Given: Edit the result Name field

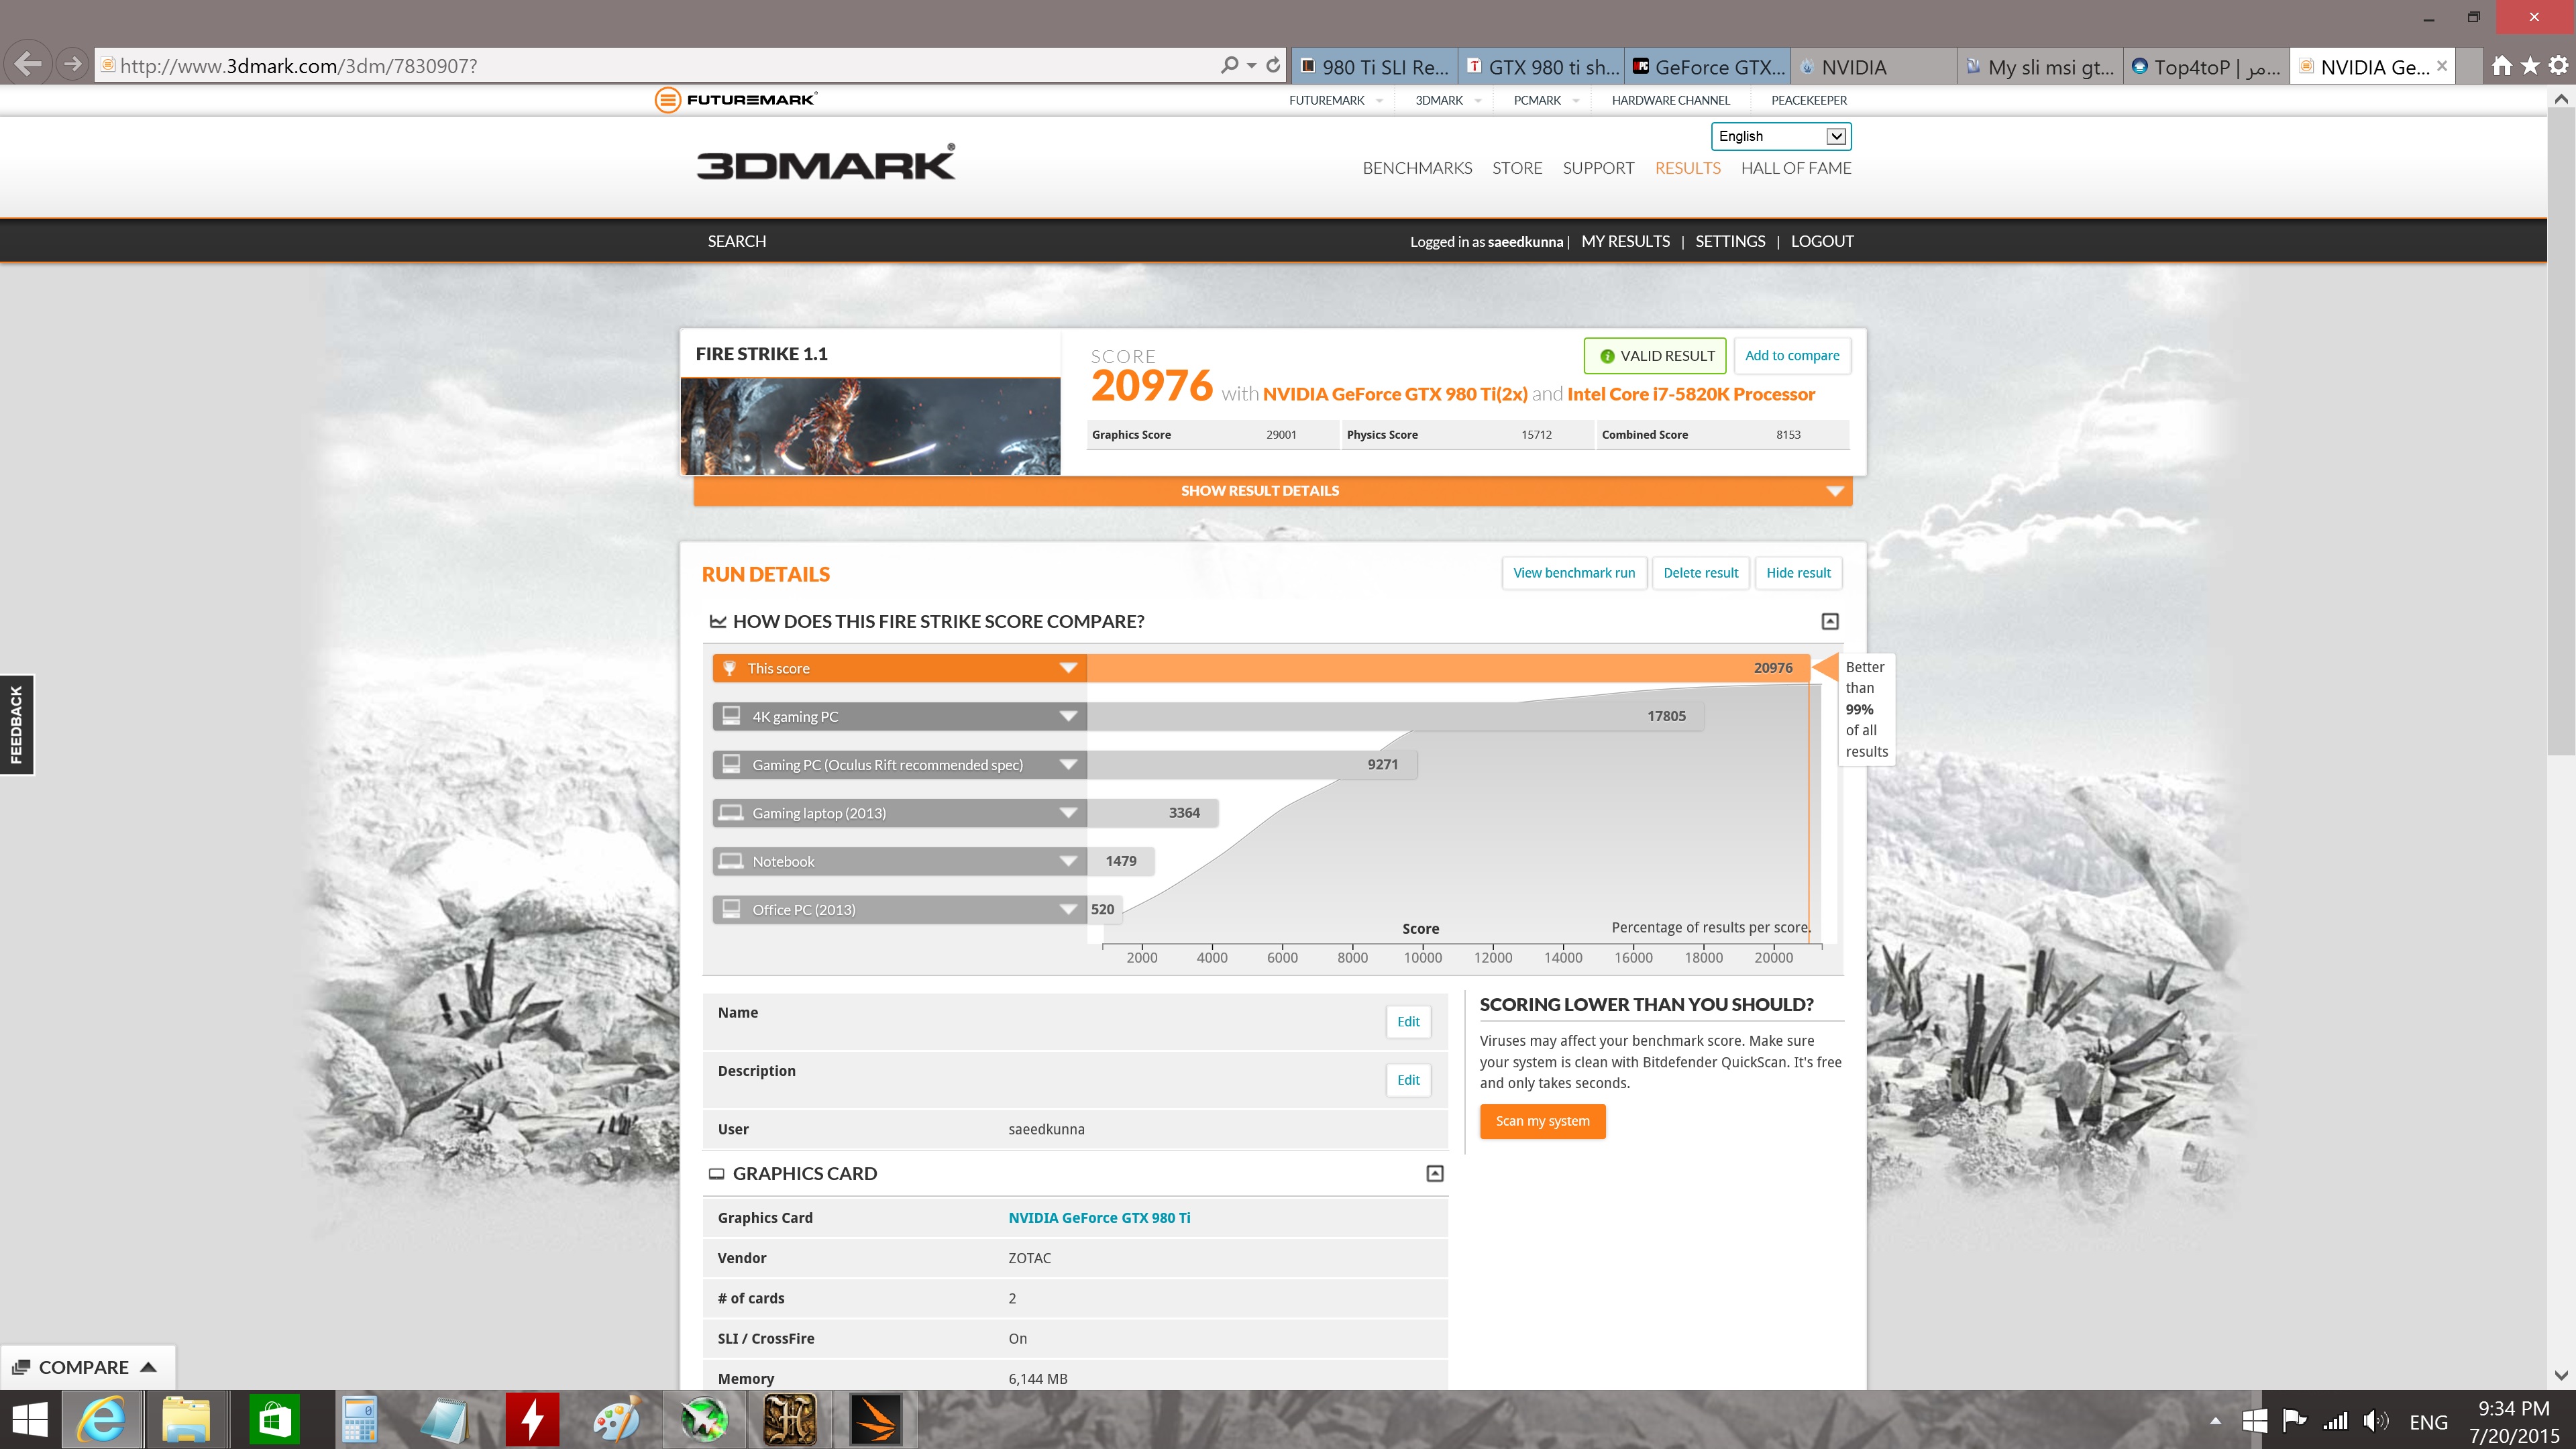Looking at the screenshot, I should [1408, 1021].
